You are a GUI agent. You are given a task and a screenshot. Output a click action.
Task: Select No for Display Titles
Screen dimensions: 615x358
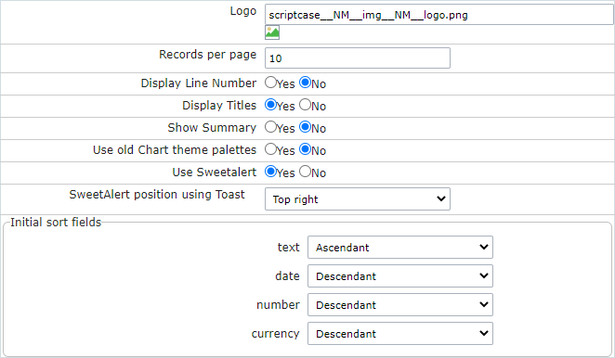point(305,105)
